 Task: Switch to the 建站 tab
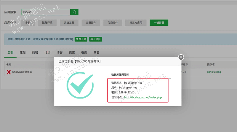click(x=23, y=53)
